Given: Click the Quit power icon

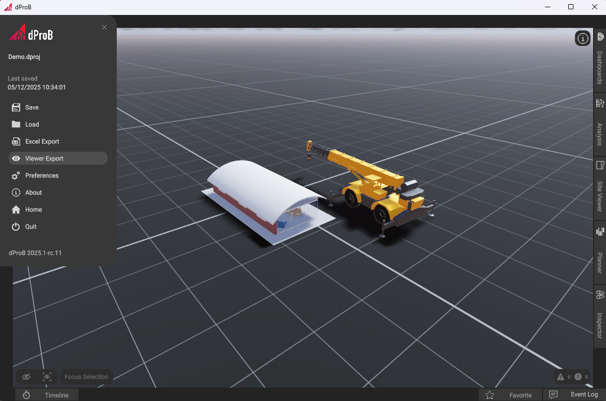Looking at the screenshot, I should click(16, 227).
